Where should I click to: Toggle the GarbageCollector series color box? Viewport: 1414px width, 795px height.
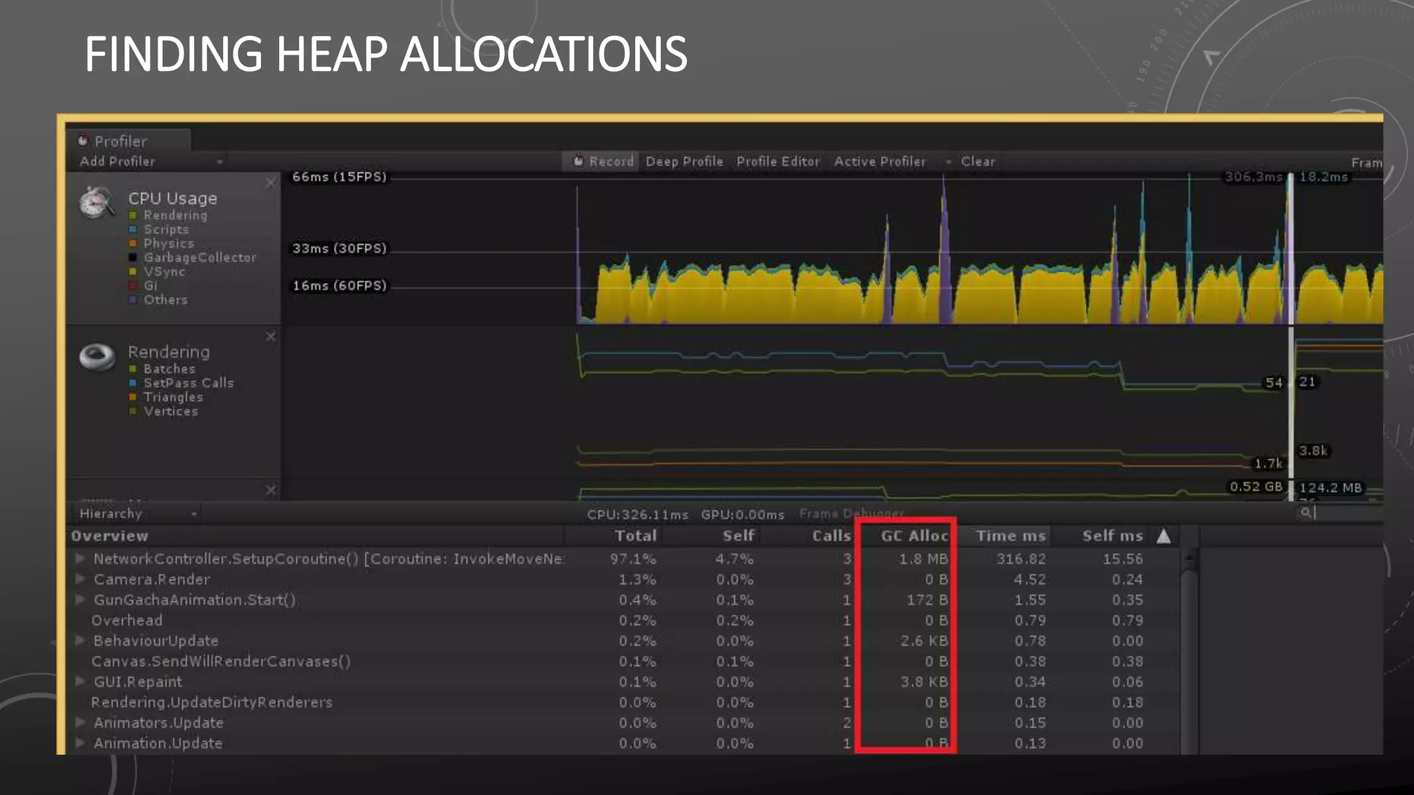(133, 257)
